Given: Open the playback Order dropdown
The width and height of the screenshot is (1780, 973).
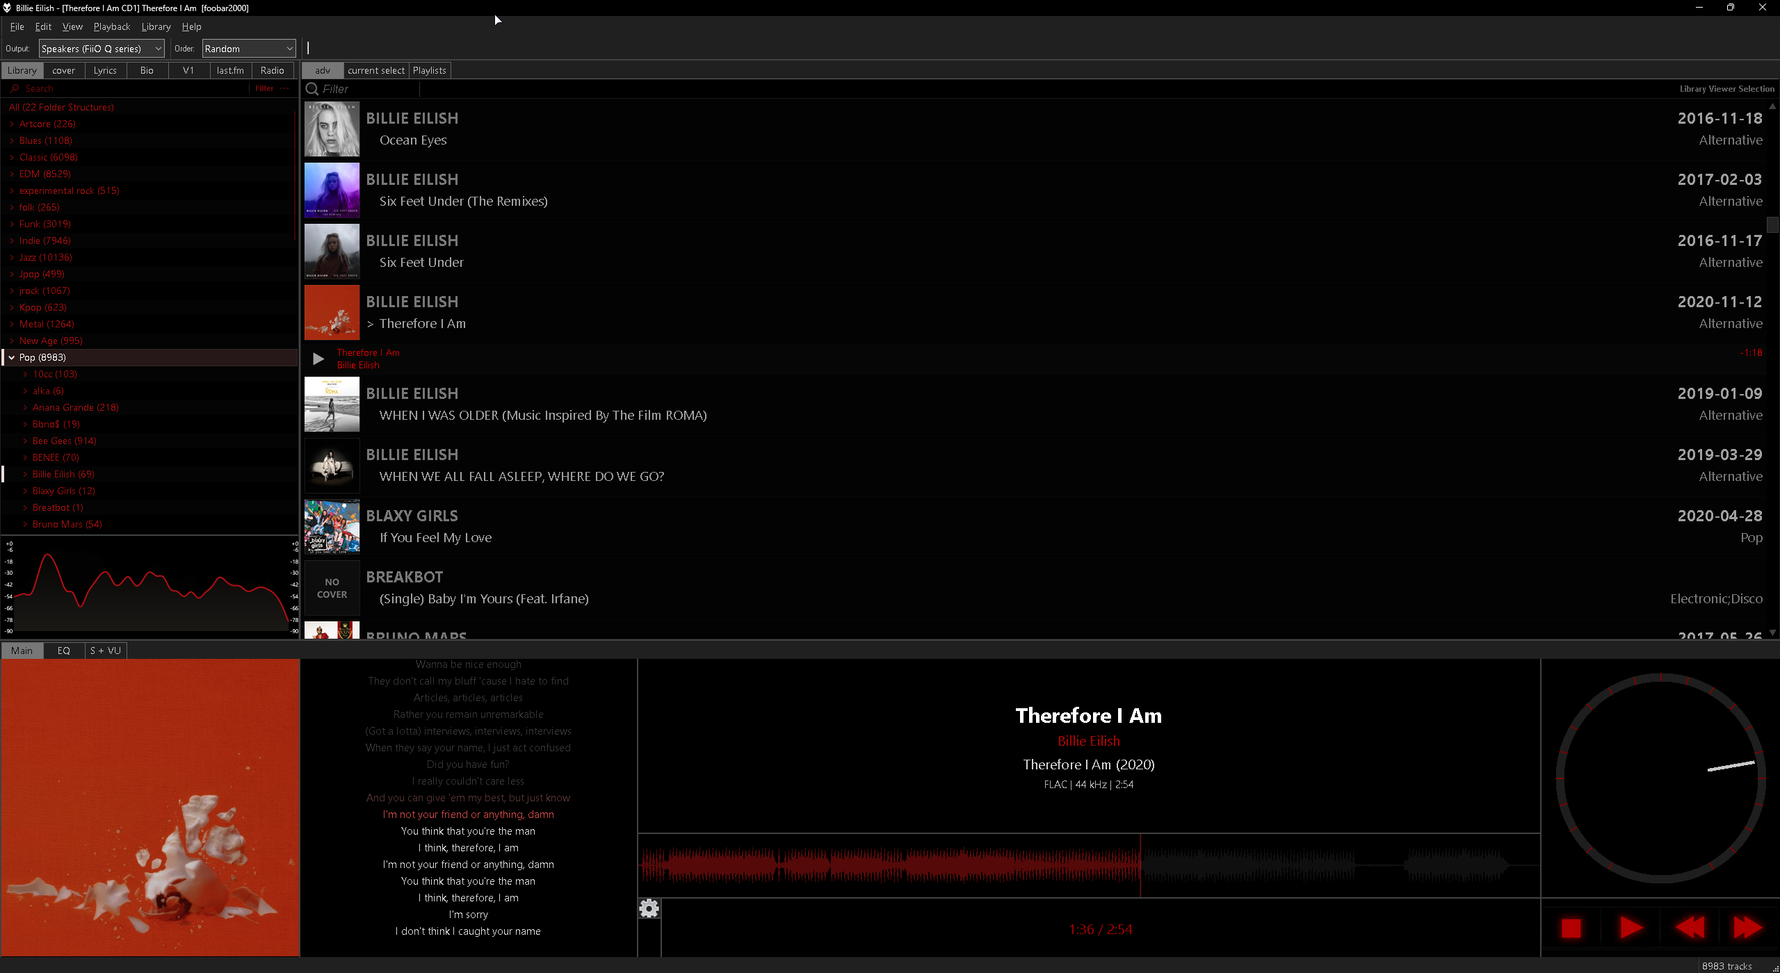Looking at the screenshot, I should [x=248, y=49].
